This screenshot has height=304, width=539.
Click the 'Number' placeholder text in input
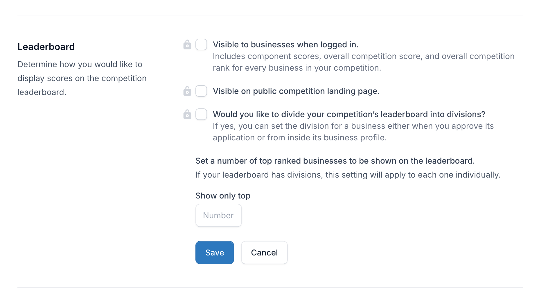218,215
